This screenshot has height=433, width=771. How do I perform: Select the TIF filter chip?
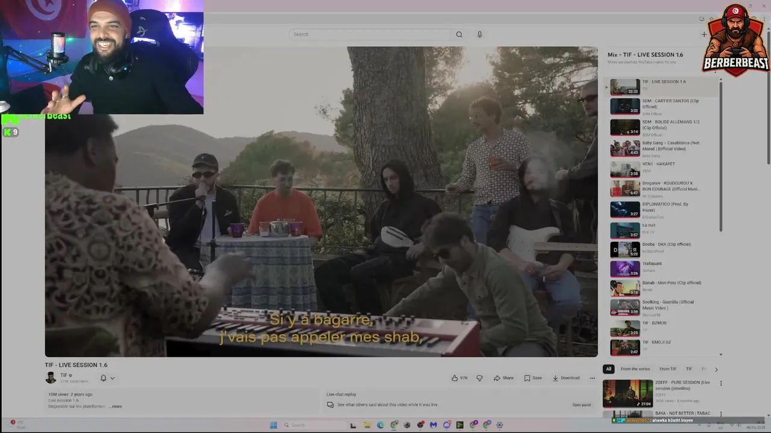689,369
